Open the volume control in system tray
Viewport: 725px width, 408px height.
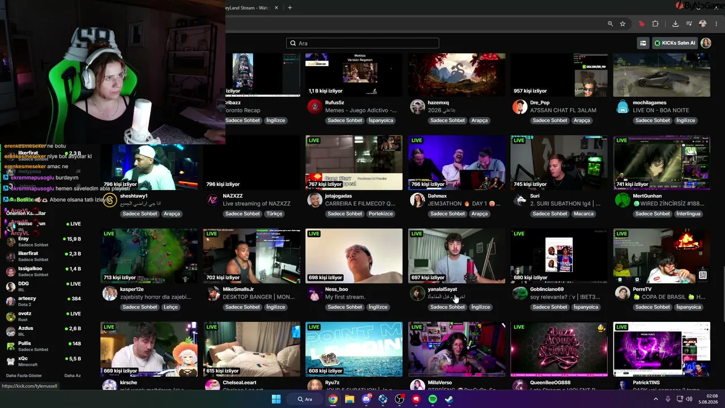(x=689, y=399)
